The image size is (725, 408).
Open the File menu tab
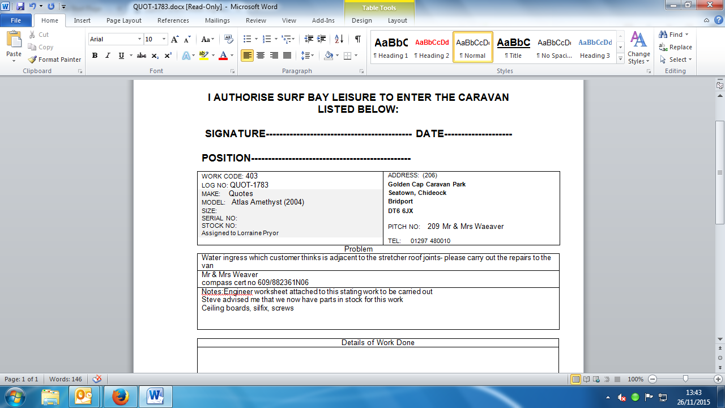point(16,20)
